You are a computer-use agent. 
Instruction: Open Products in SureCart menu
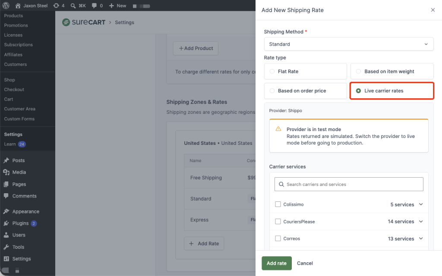pyautogui.click(x=13, y=16)
